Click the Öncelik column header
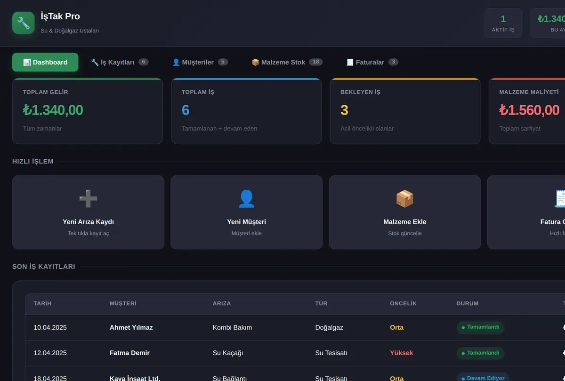This screenshot has width=565, height=381. point(403,303)
